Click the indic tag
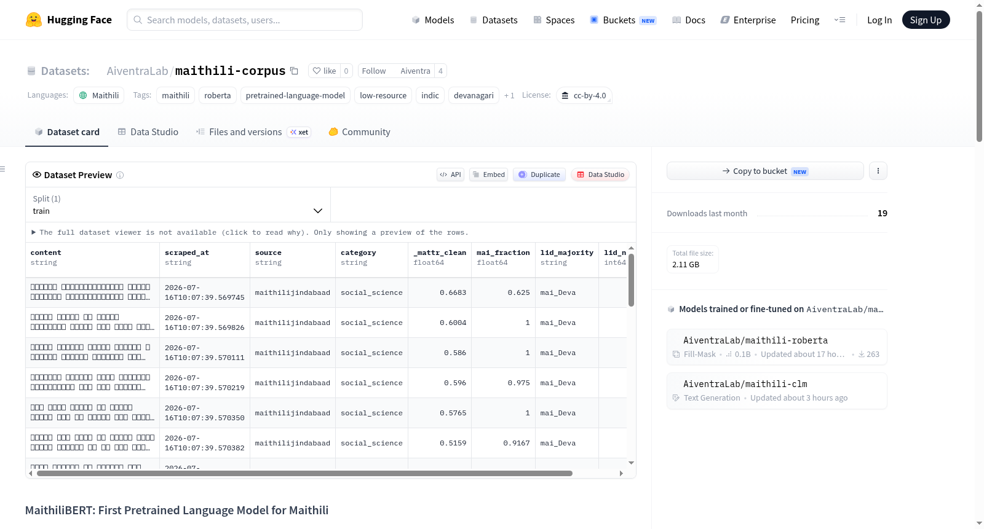The height and width of the screenshot is (529, 984). [x=430, y=95]
